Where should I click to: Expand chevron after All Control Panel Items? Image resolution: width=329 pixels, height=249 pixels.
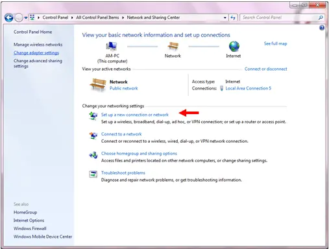123,18
